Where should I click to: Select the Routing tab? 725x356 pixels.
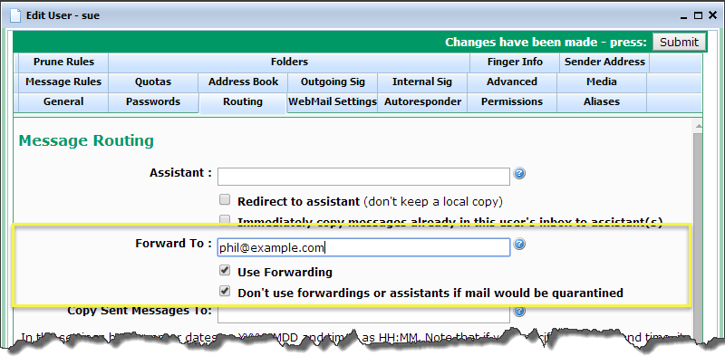click(243, 102)
